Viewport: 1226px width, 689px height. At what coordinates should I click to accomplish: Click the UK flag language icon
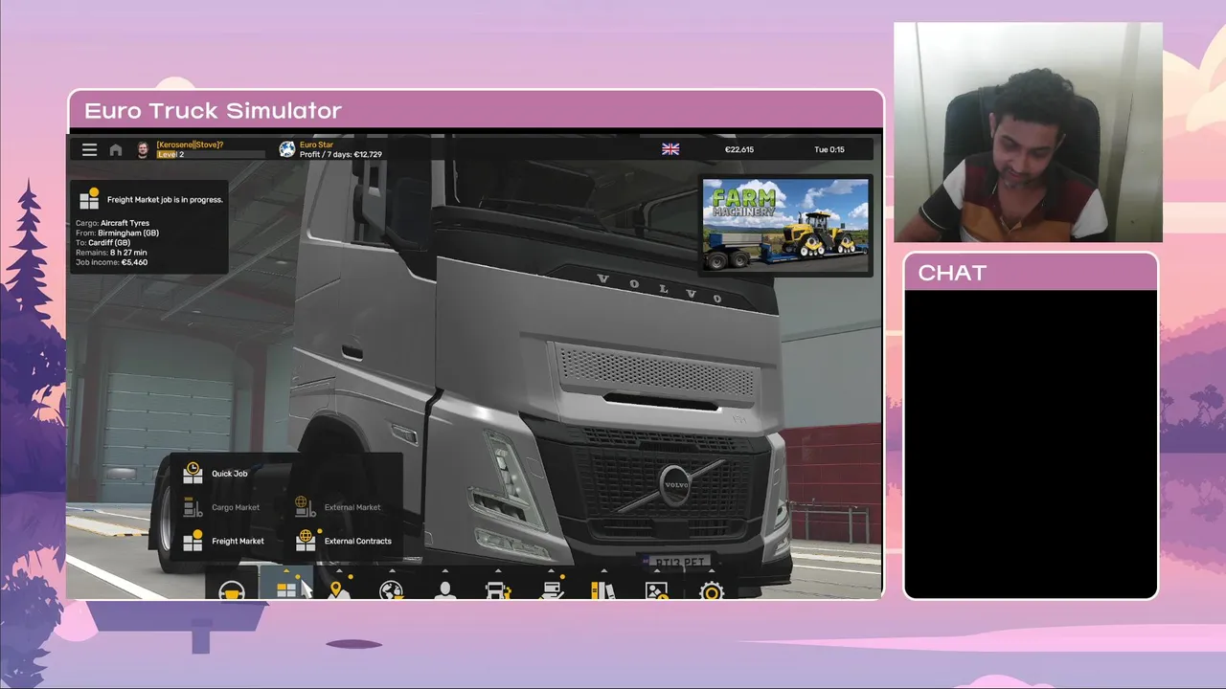click(670, 149)
